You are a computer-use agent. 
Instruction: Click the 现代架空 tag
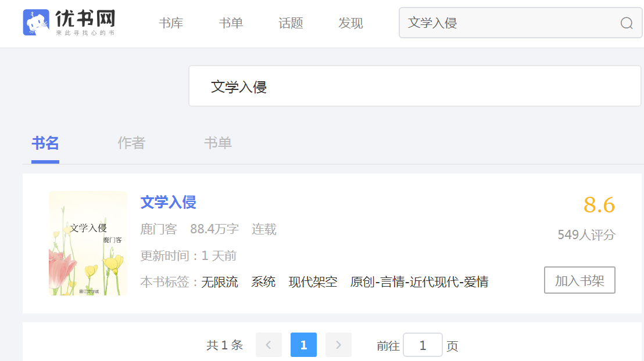(313, 282)
